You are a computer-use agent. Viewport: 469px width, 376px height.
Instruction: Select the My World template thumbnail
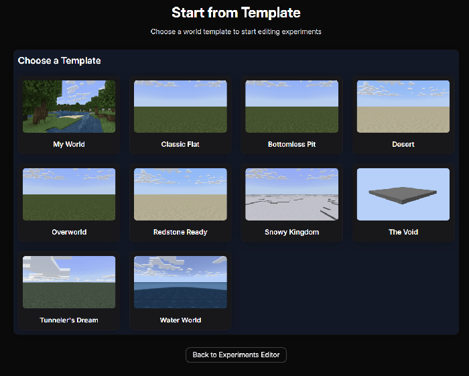pyautogui.click(x=69, y=107)
